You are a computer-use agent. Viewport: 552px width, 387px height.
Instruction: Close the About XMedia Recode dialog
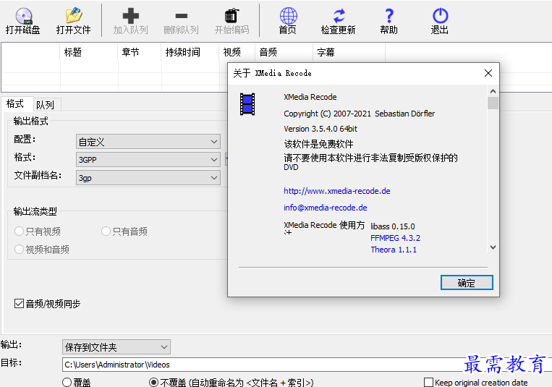coord(488,73)
